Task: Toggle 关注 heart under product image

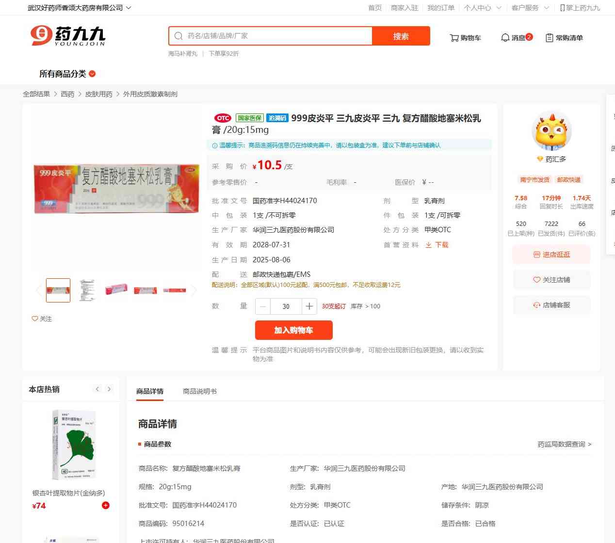Action: coord(42,319)
